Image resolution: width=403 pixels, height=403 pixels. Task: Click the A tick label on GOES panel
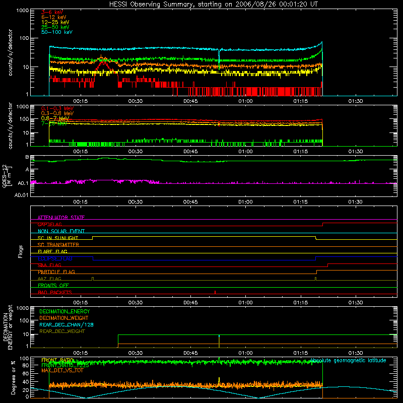click(x=27, y=169)
